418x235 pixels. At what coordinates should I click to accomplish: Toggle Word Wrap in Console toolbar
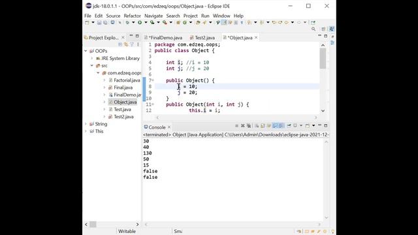point(268,125)
